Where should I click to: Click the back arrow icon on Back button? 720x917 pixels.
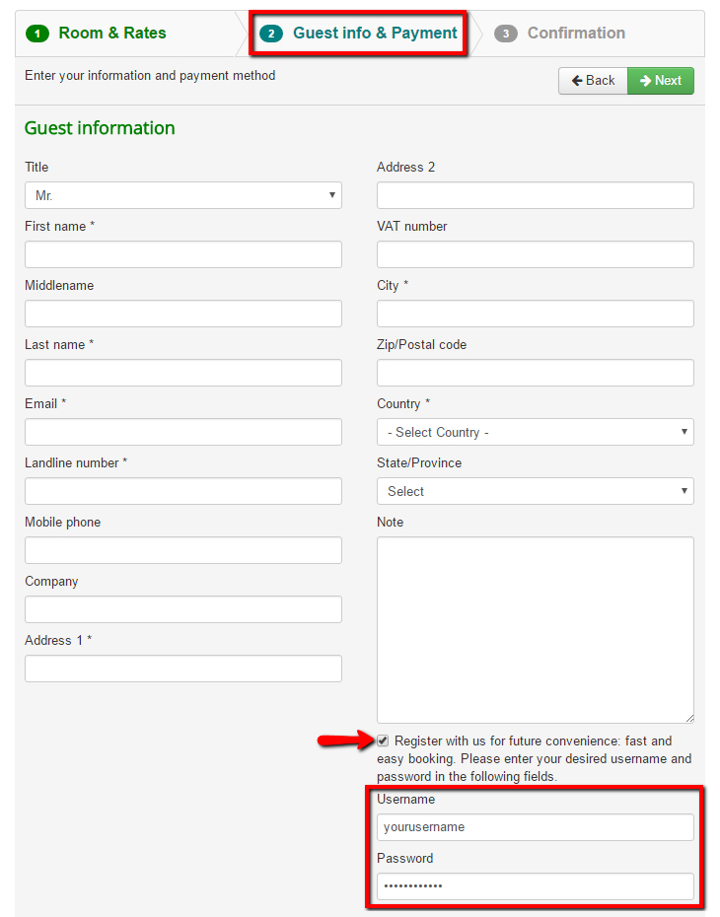[x=575, y=81]
